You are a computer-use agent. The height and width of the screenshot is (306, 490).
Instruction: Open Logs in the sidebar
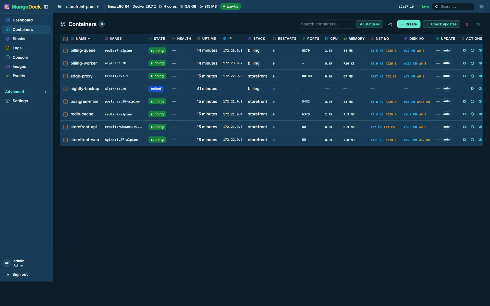[x=26, y=48]
